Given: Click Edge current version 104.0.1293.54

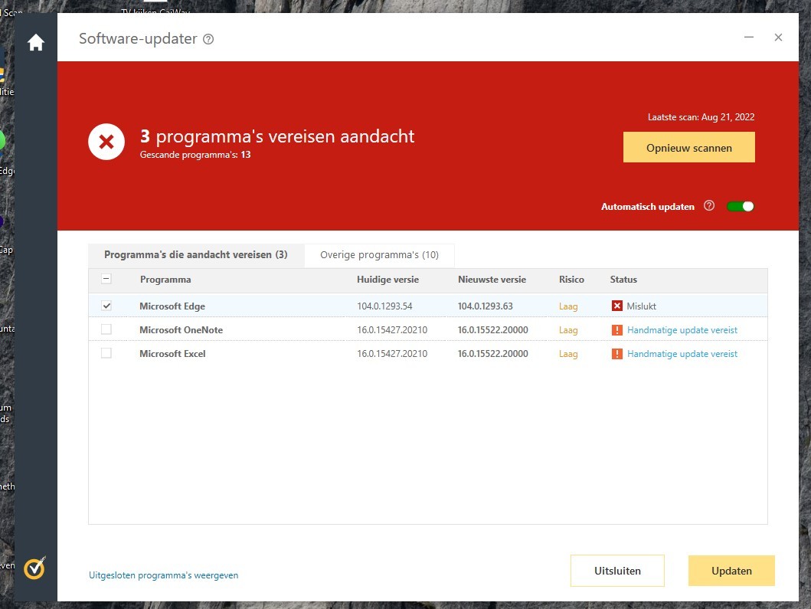Looking at the screenshot, I should (x=384, y=306).
